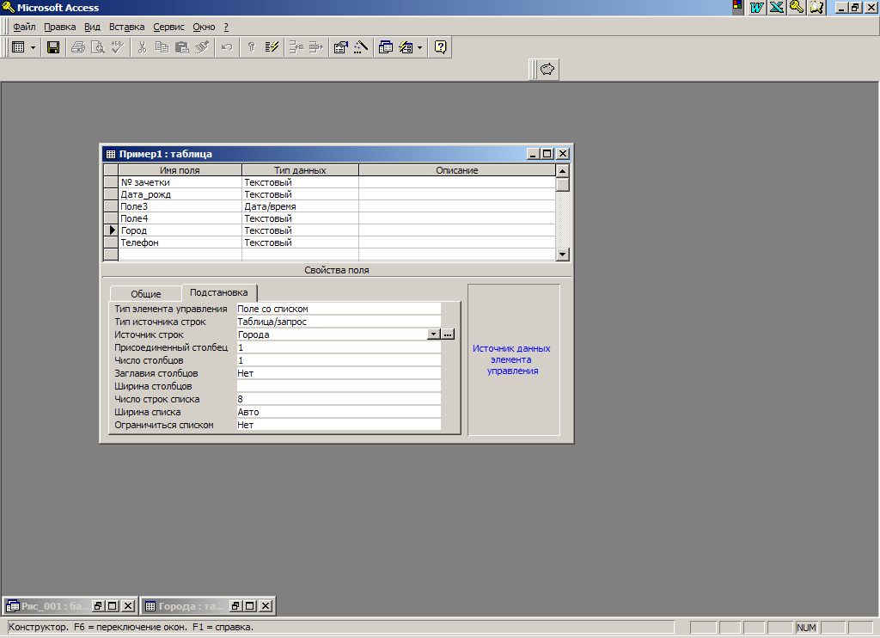The width and height of the screenshot is (880, 638).
Task: Click the ellipsis builder button for Источник строк
Action: click(x=447, y=334)
